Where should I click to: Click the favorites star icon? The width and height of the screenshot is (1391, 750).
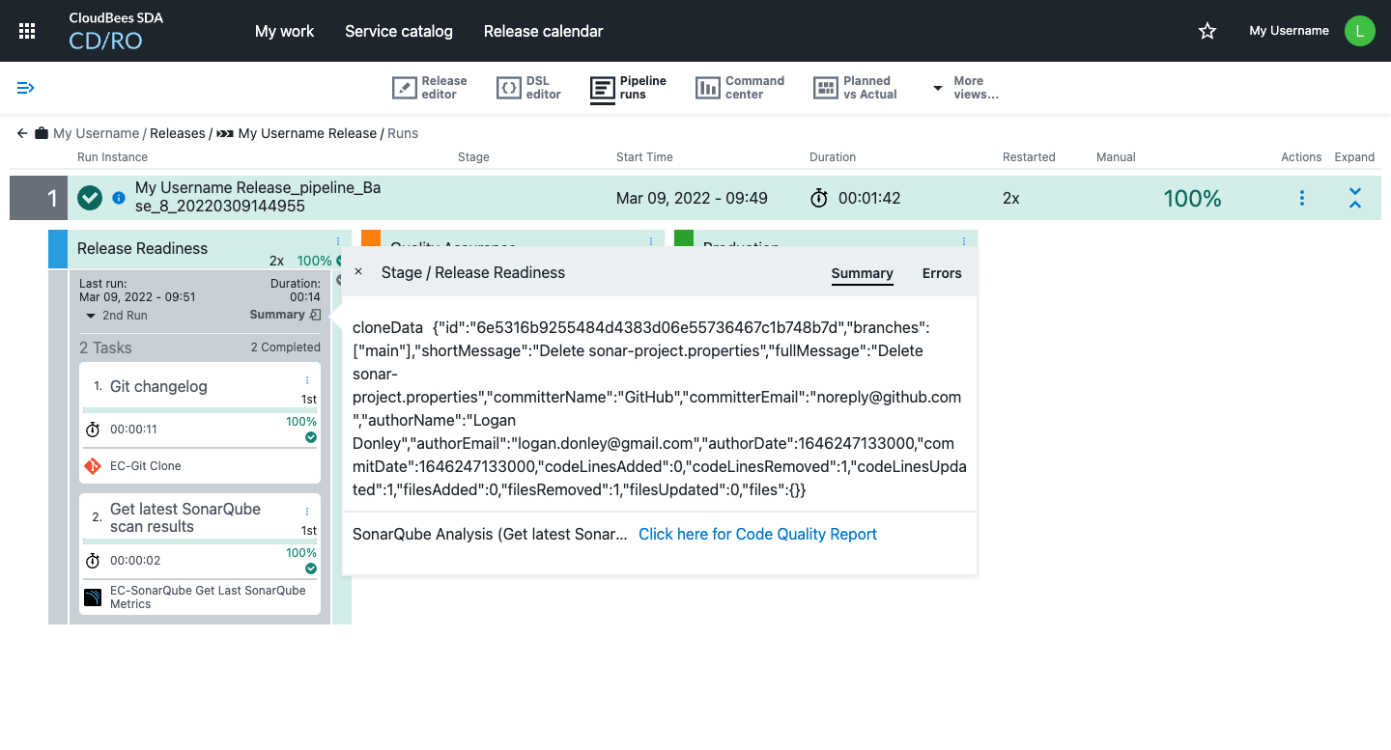pyautogui.click(x=1206, y=30)
